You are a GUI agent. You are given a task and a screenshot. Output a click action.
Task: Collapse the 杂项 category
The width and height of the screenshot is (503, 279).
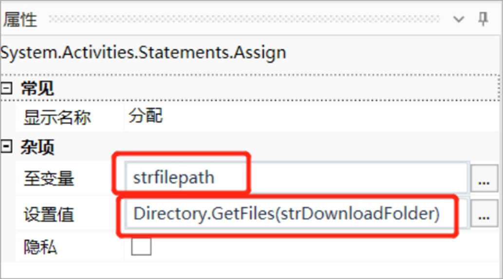[6, 147]
